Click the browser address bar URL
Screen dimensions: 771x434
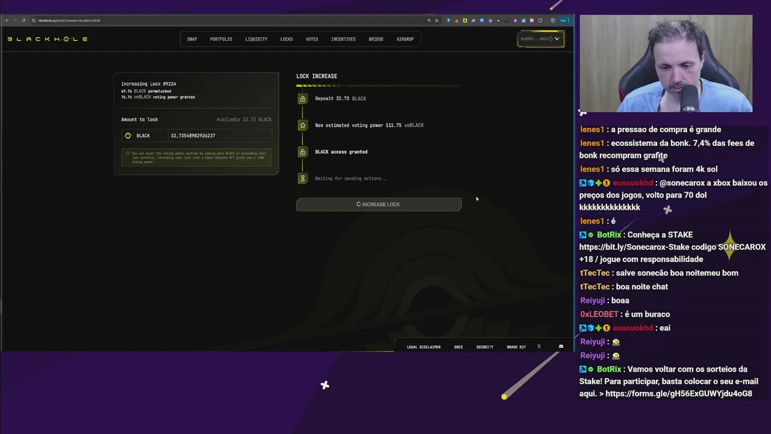pyautogui.click(x=69, y=20)
